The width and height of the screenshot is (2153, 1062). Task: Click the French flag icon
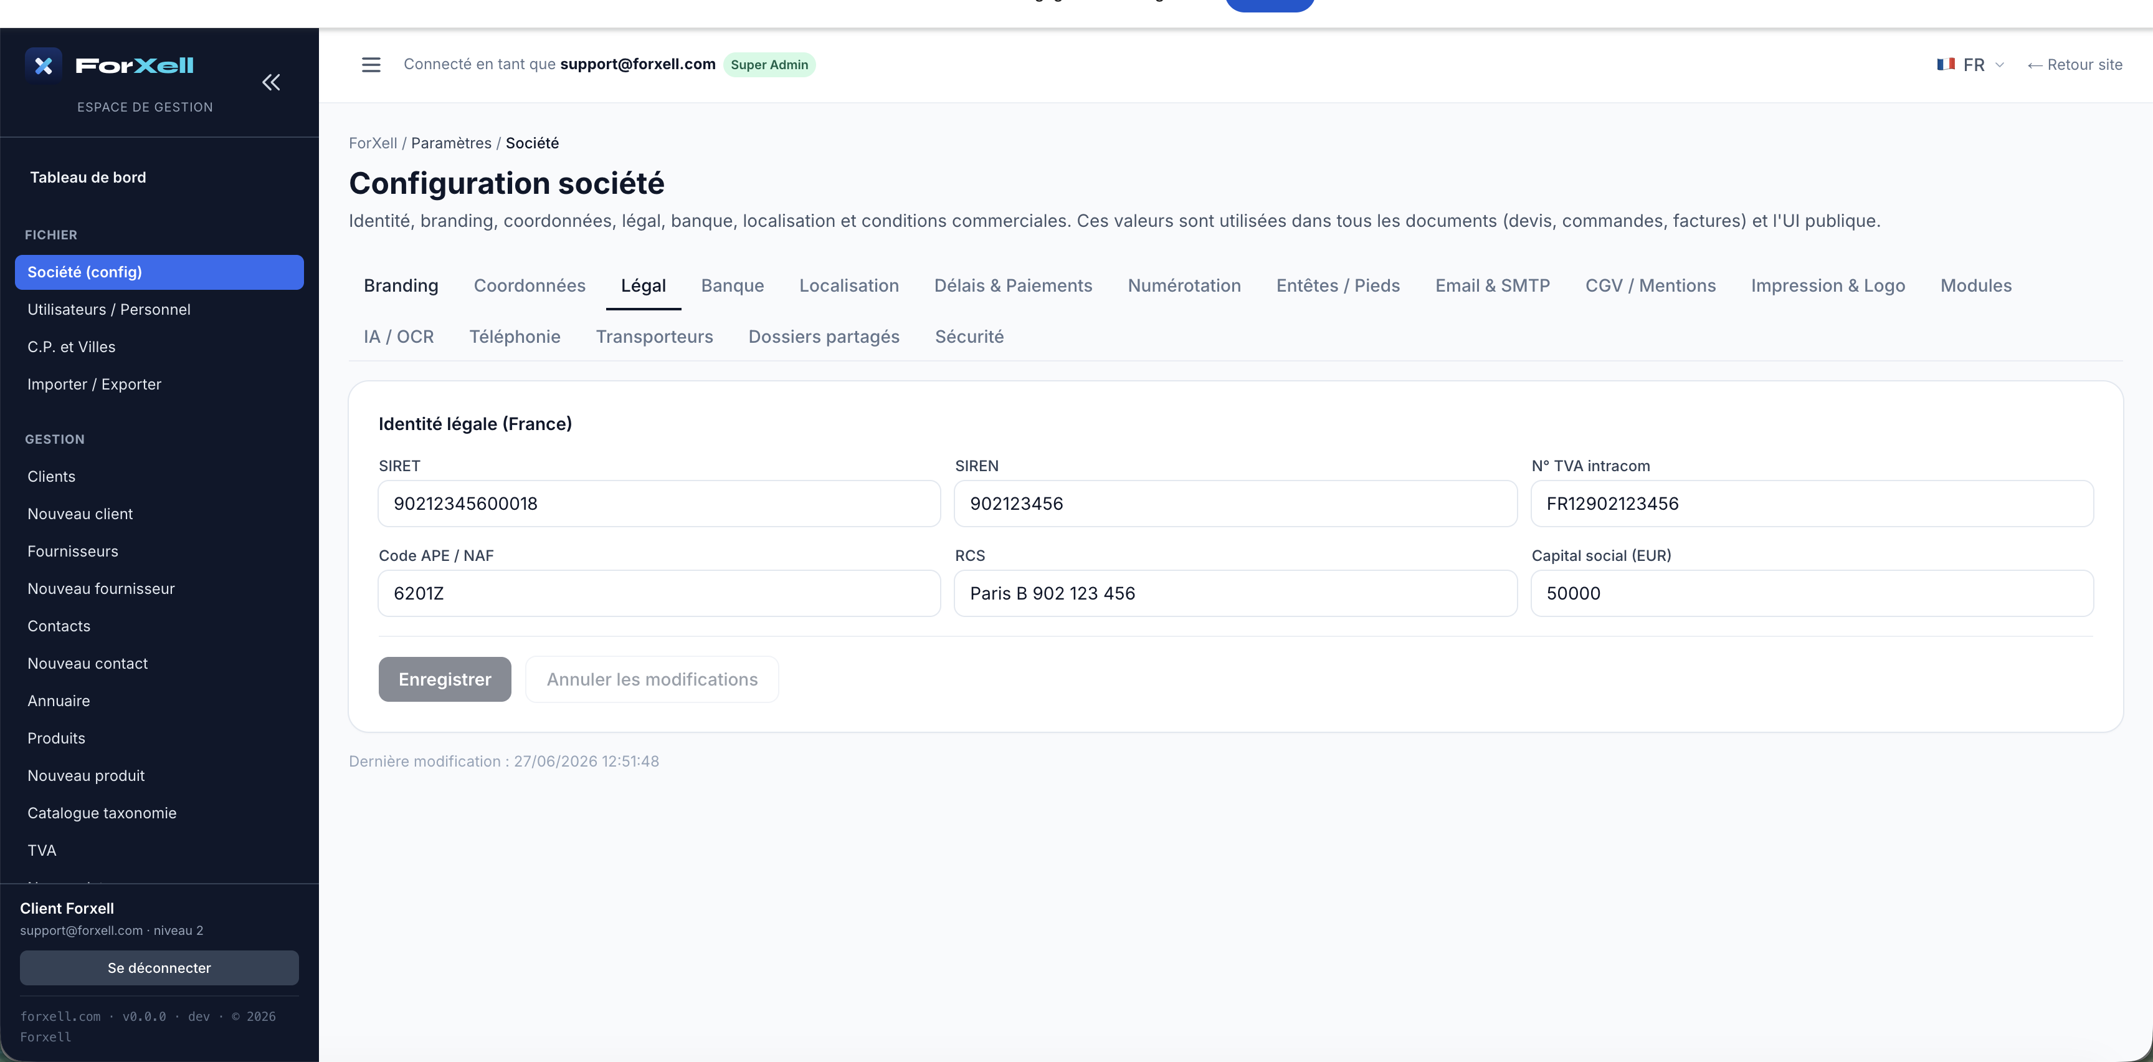(x=1946, y=64)
